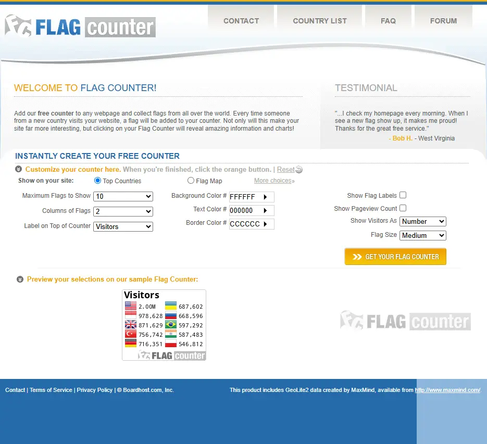
Task: Click the Russia flag in the preview
Action: click(171, 315)
